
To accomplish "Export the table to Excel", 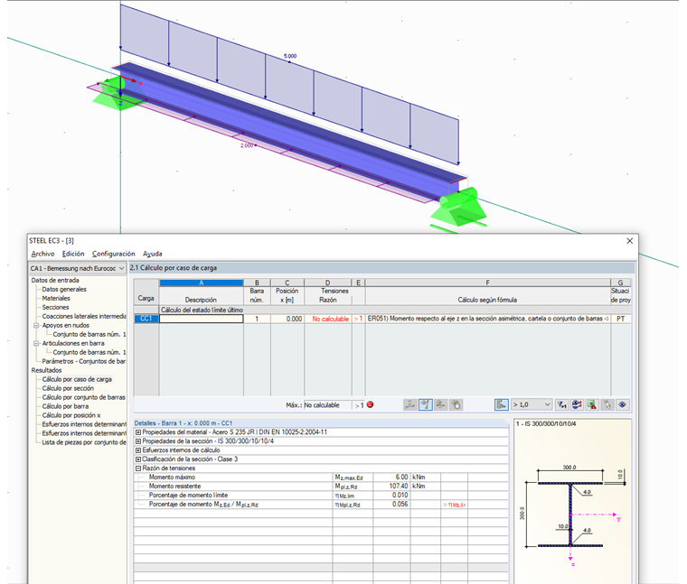I will pos(592,404).
